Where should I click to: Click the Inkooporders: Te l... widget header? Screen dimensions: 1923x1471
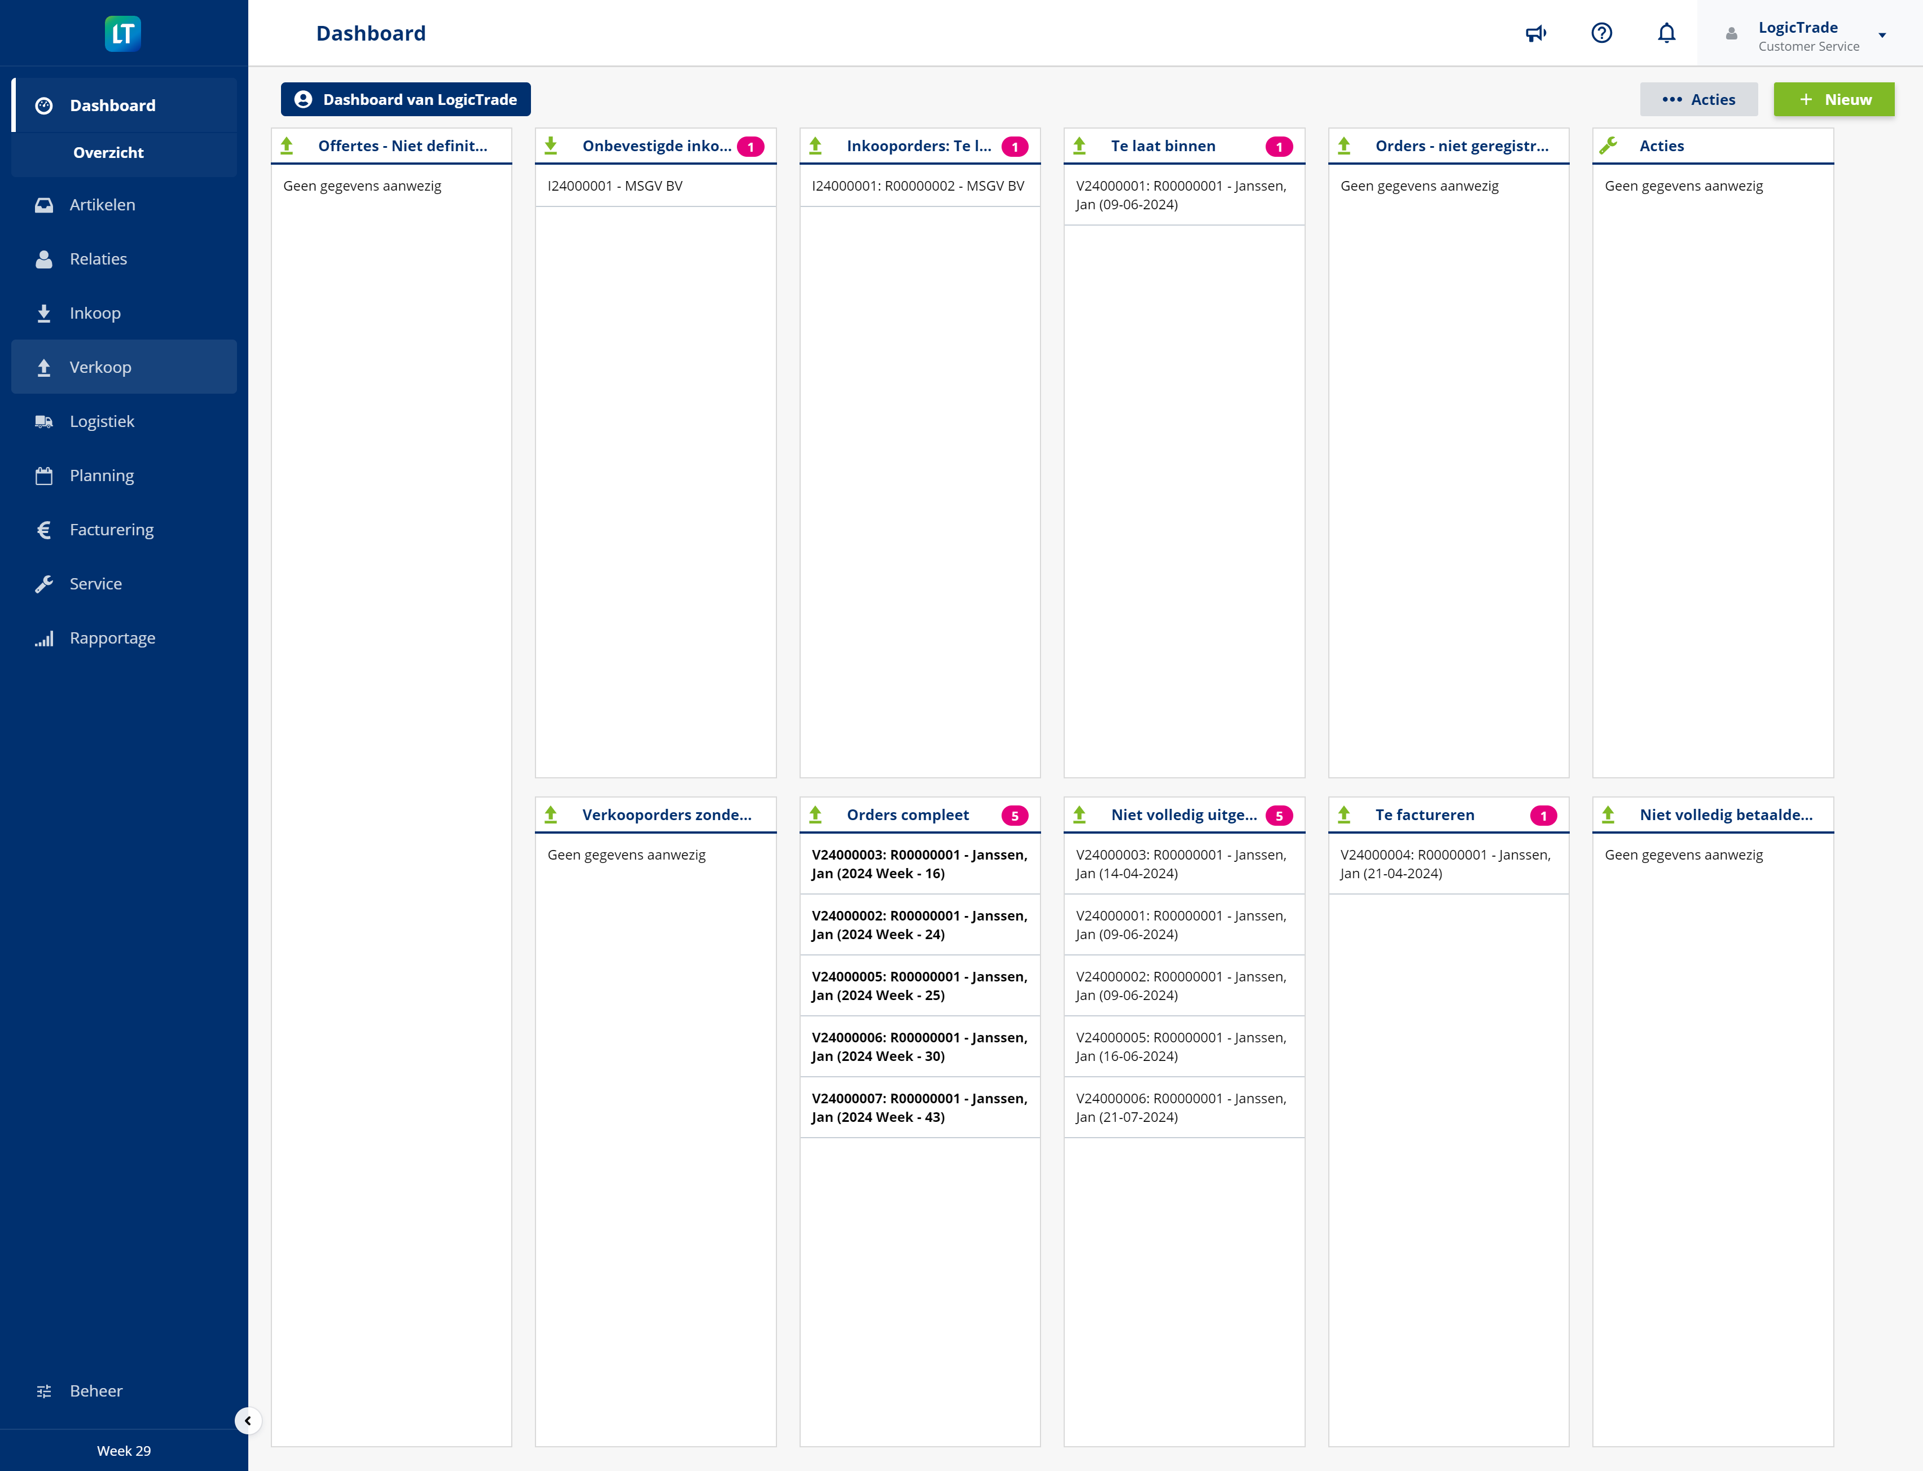pyautogui.click(x=920, y=146)
